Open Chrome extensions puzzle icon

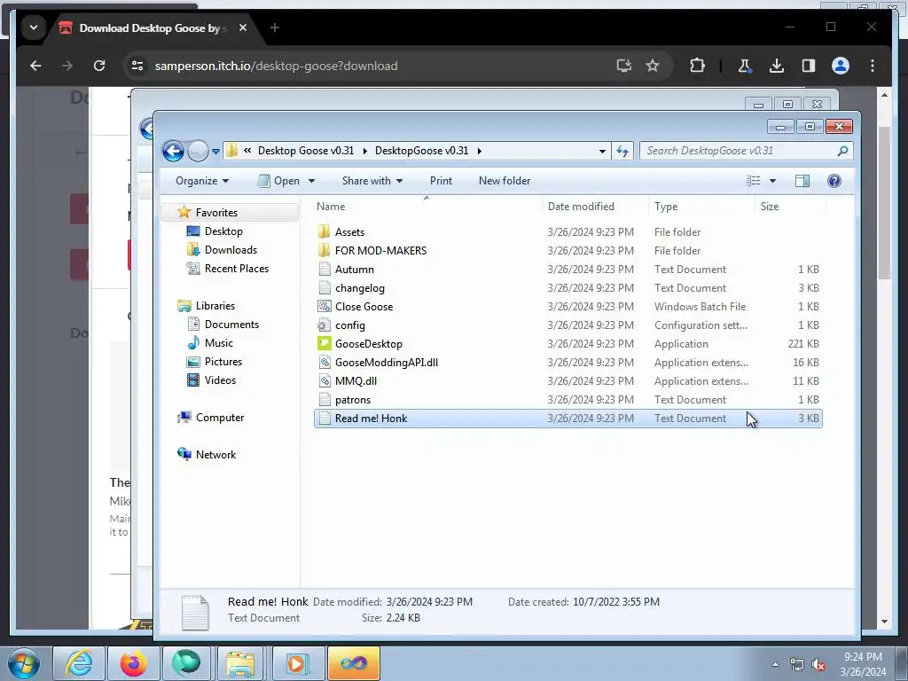tap(697, 66)
